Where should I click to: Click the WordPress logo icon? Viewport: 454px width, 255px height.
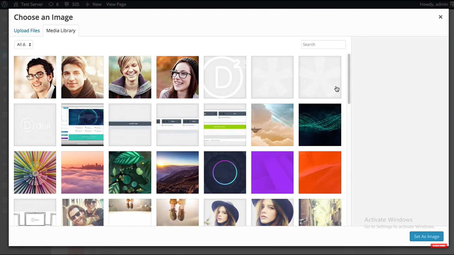click(x=4, y=4)
